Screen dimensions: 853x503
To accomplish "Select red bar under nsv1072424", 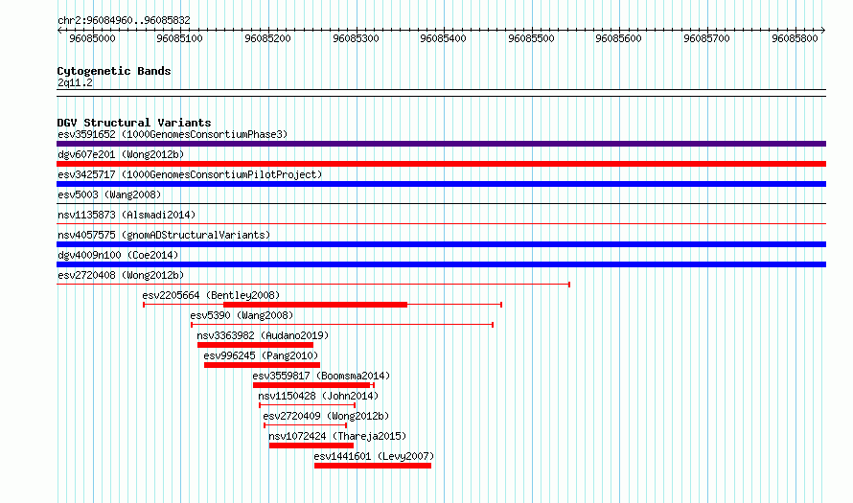I will tap(311, 446).
